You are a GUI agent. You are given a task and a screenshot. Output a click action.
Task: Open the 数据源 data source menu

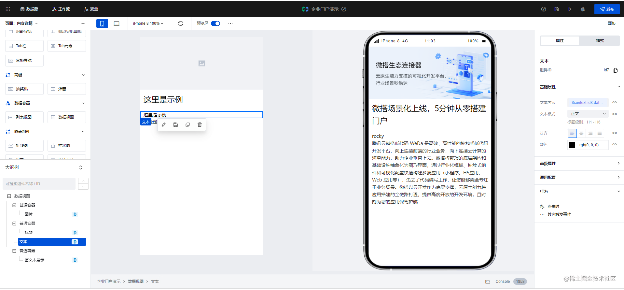(29, 9)
